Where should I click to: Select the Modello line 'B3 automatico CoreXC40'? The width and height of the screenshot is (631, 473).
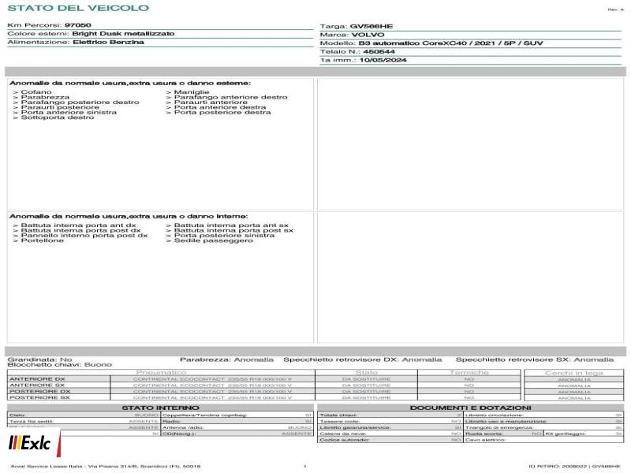point(450,43)
